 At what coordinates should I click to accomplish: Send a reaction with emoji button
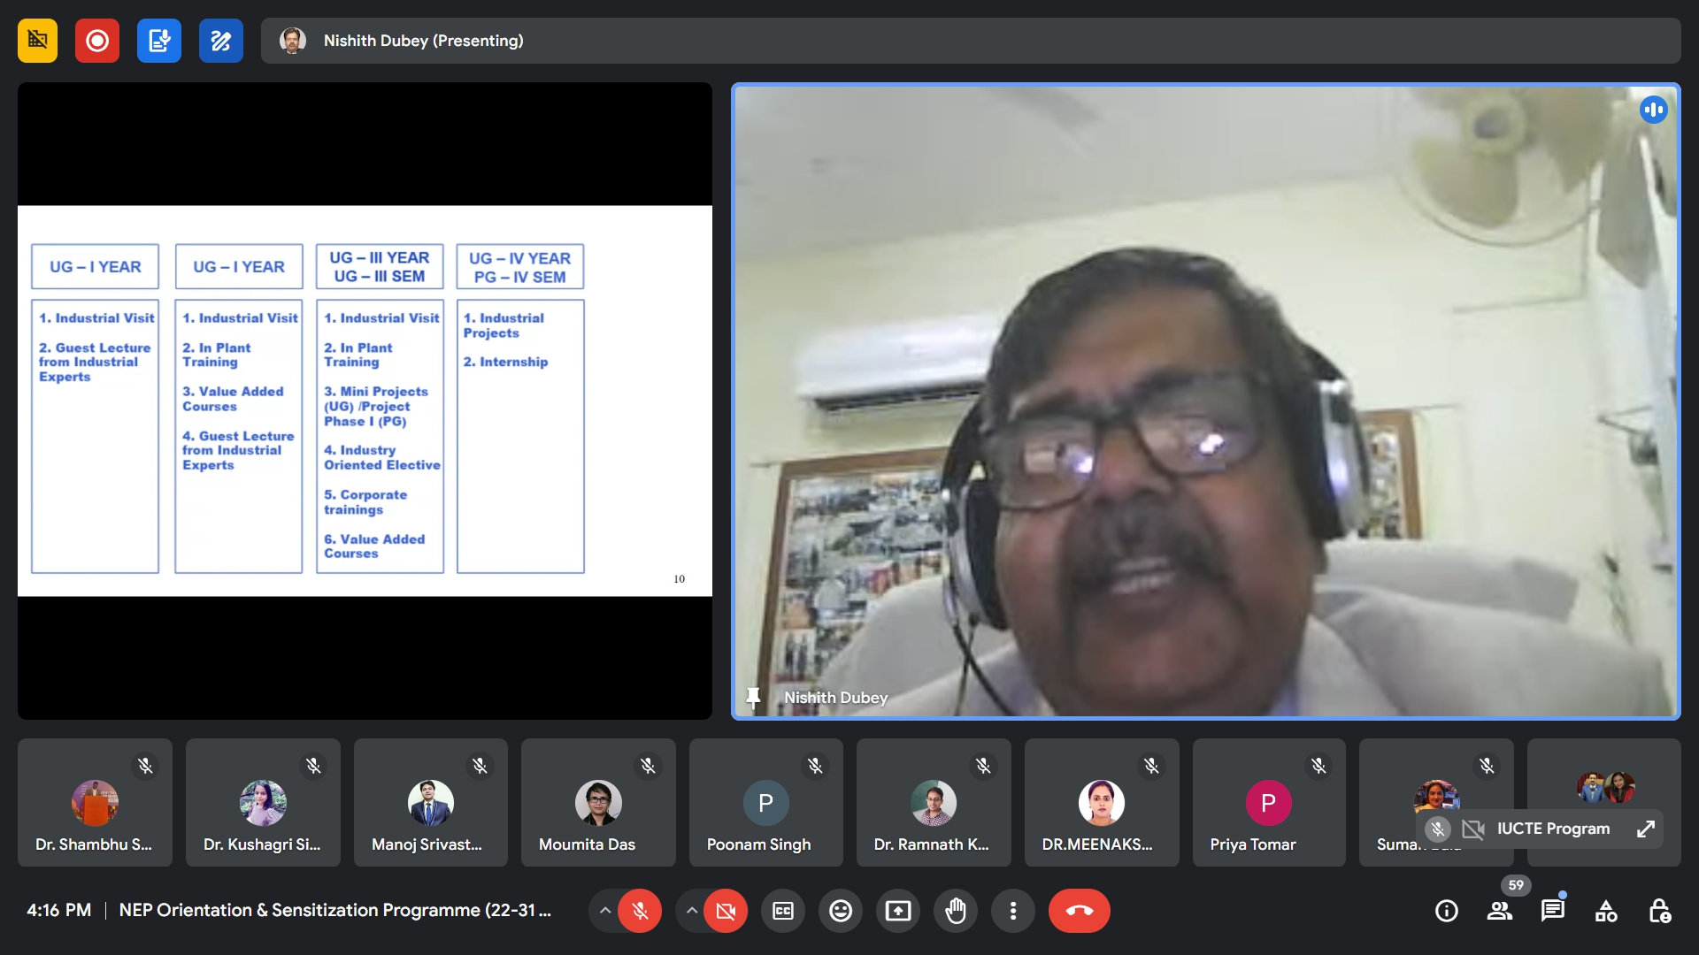(x=841, y=911)
